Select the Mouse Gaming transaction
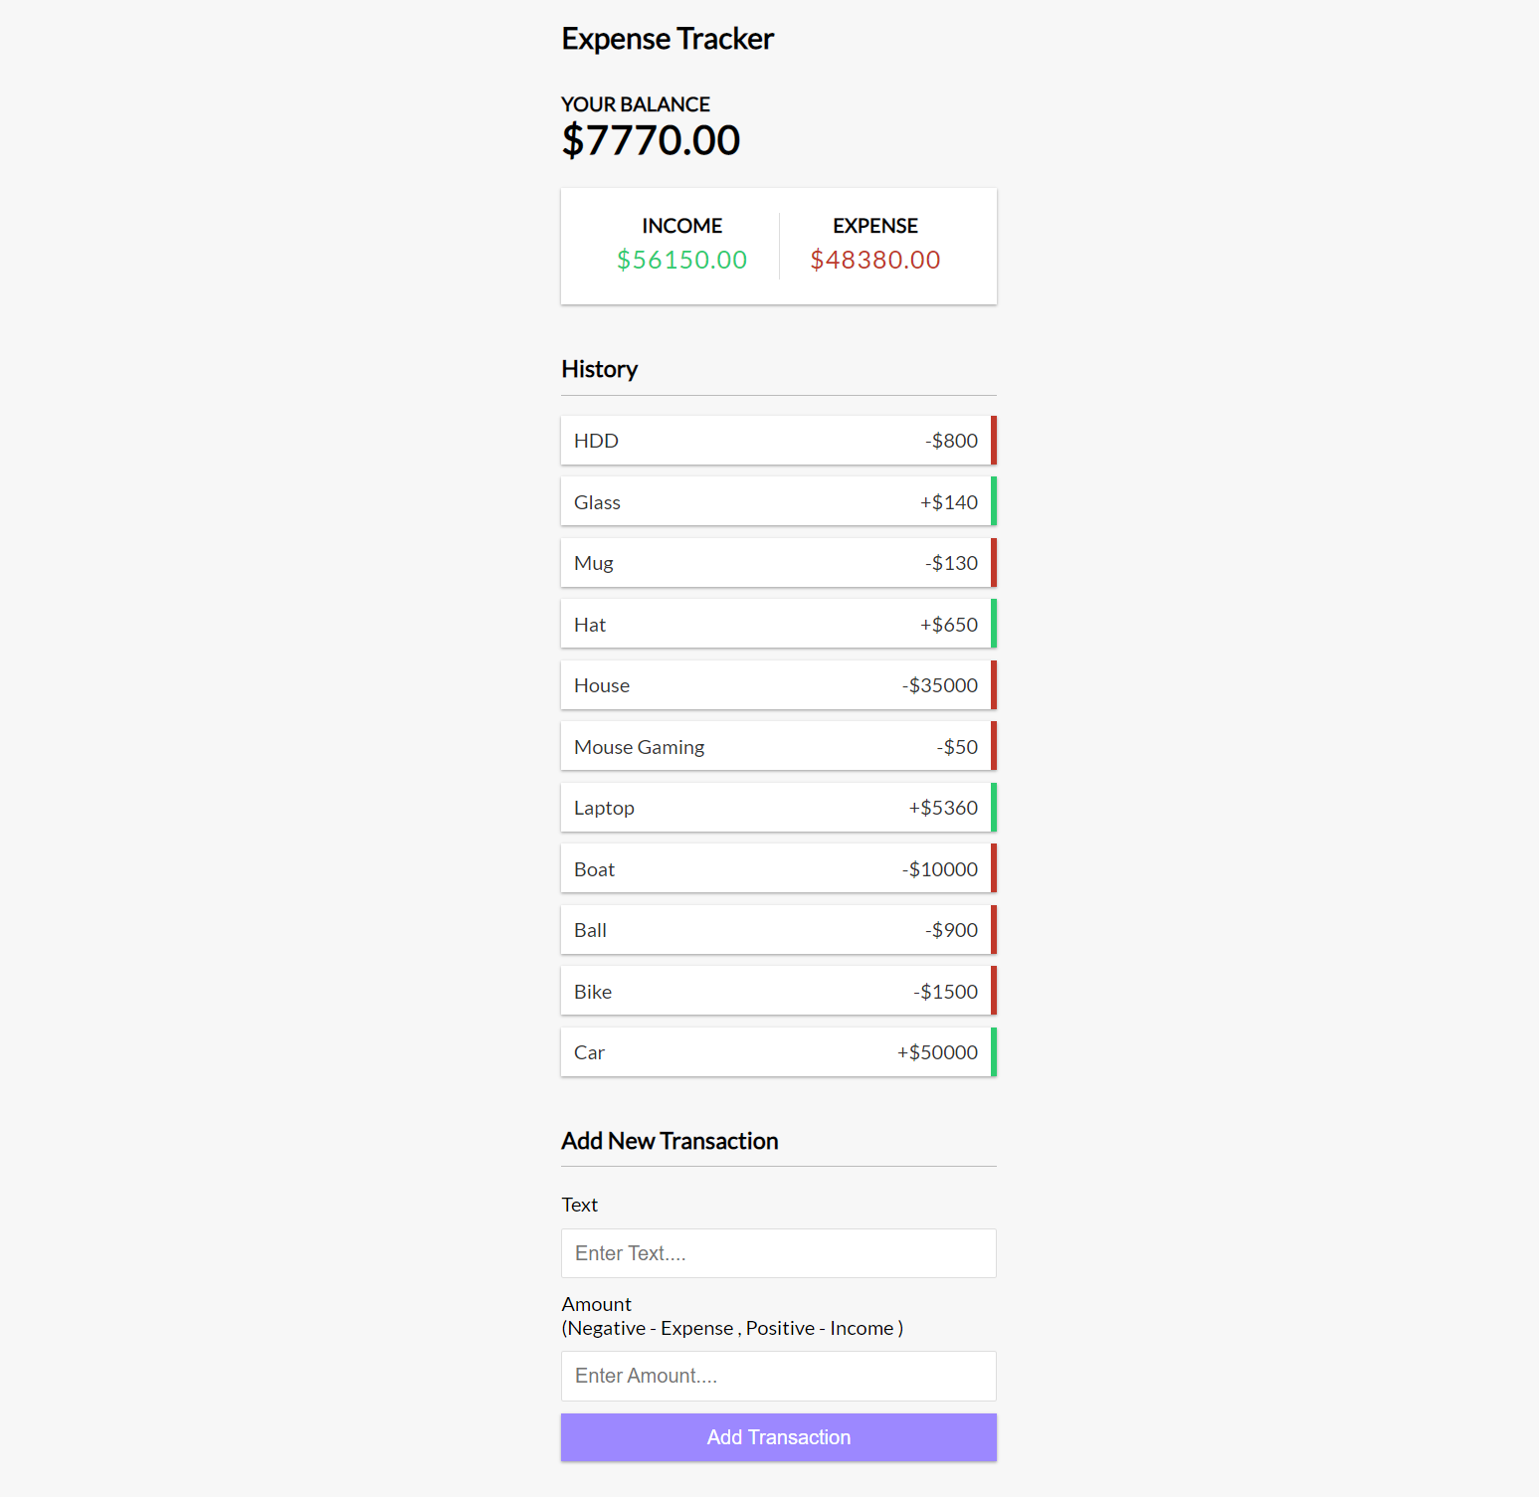 coord(776,746)
